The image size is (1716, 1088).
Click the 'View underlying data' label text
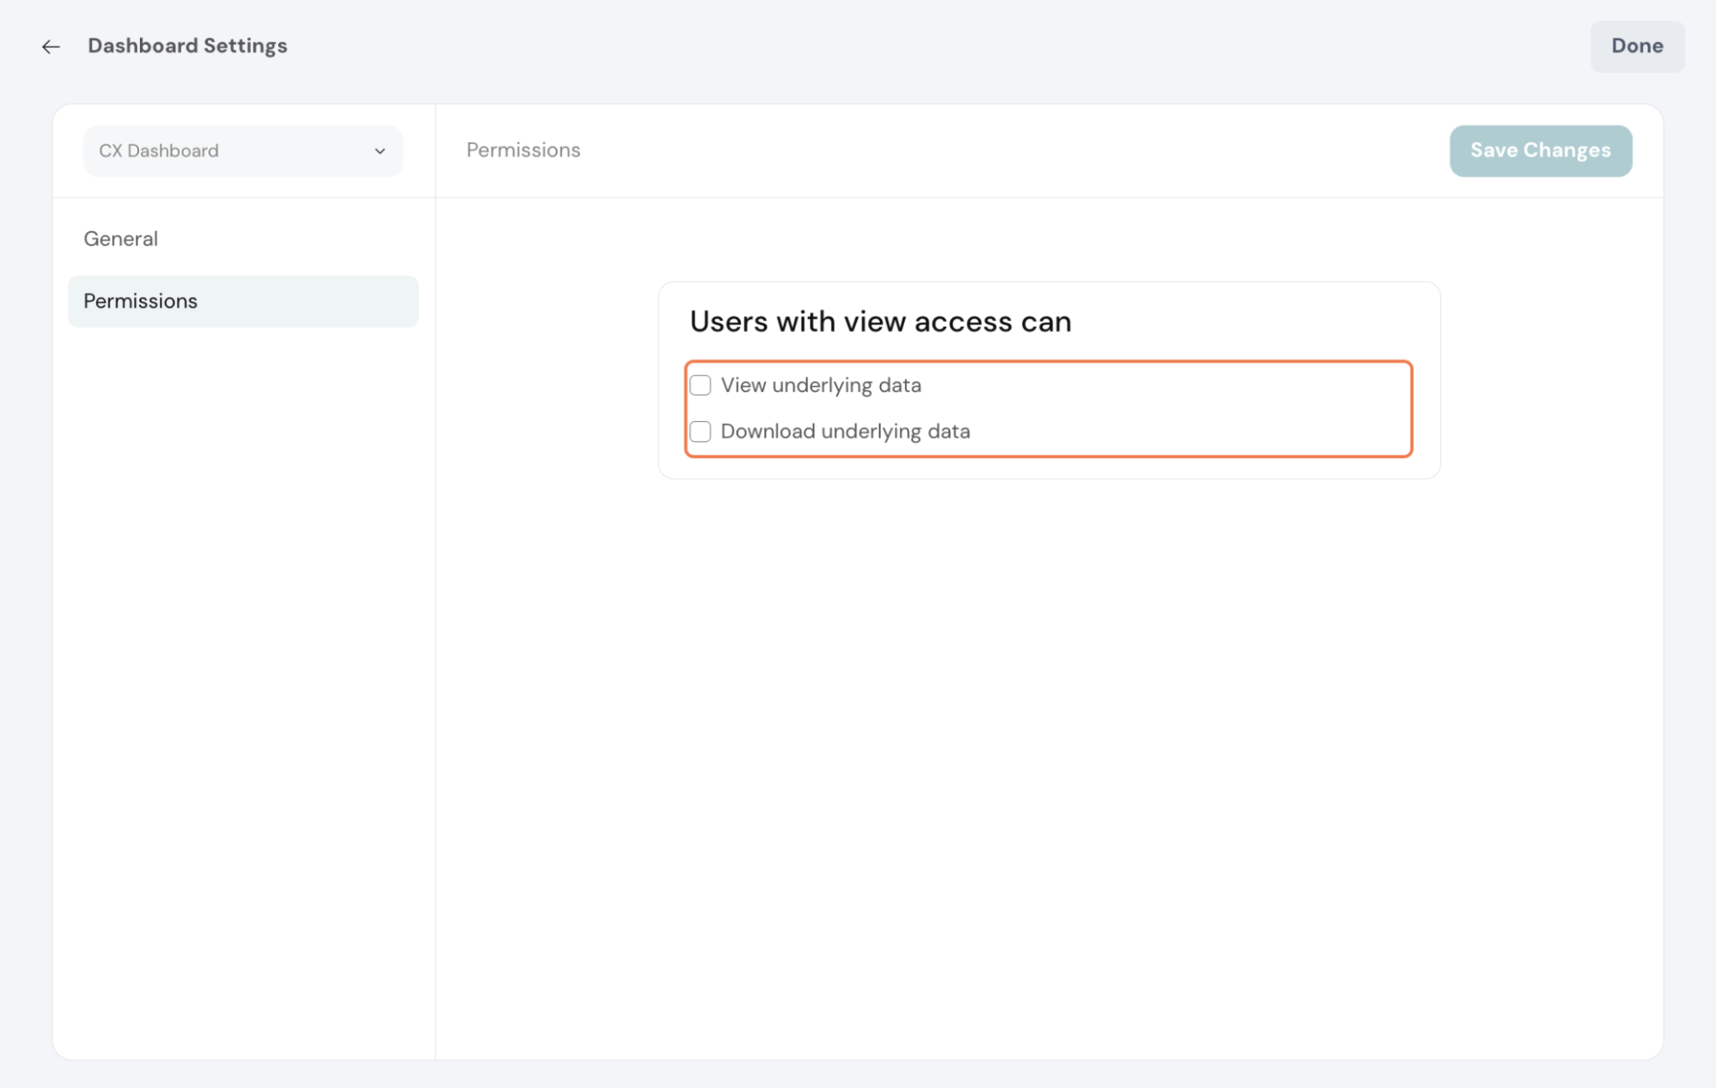click(821, 385)
